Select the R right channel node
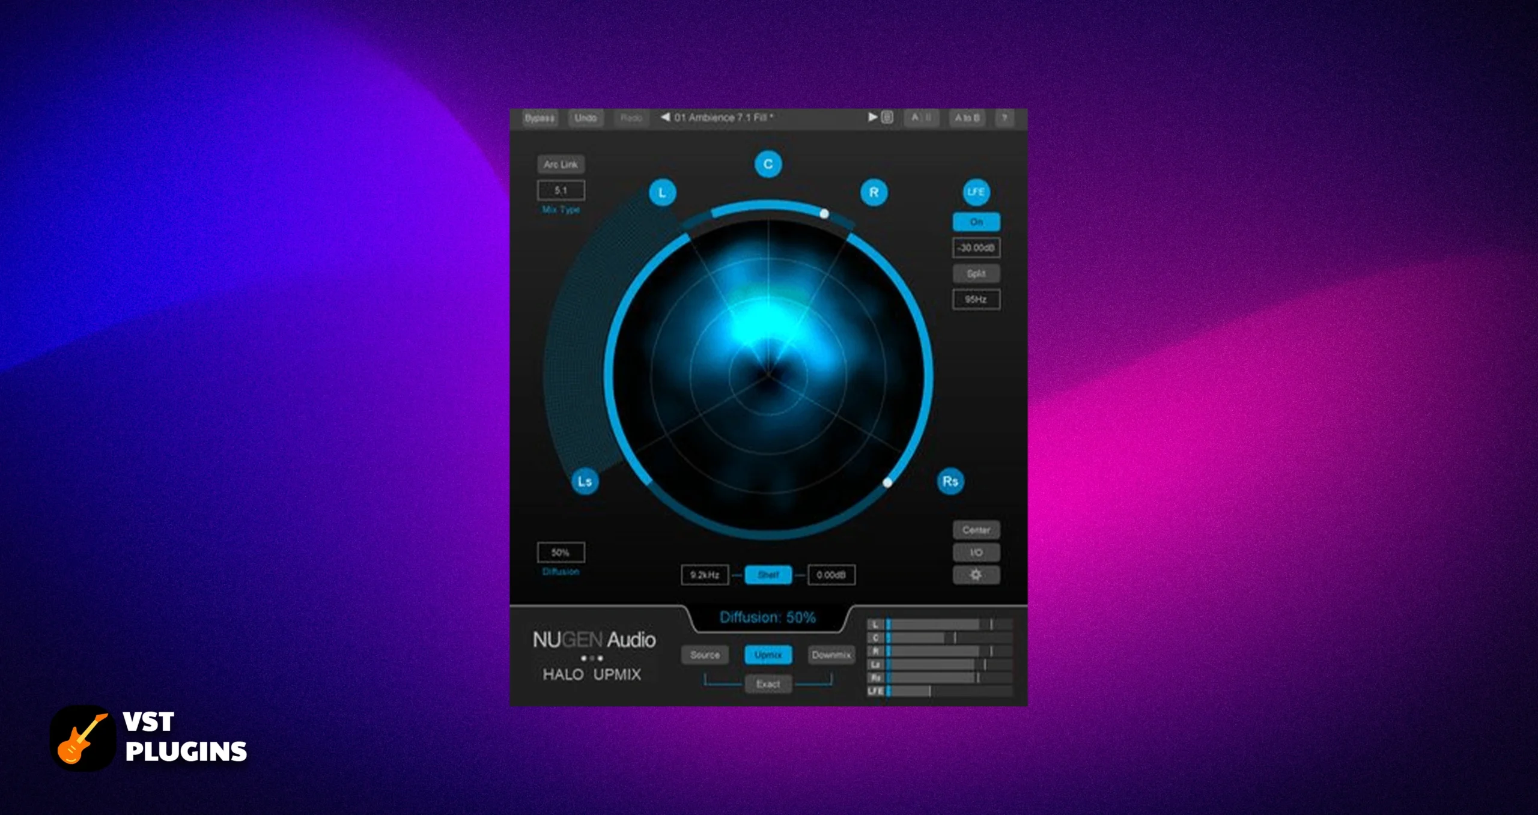The image size is (1538, 815). (874, 193)
